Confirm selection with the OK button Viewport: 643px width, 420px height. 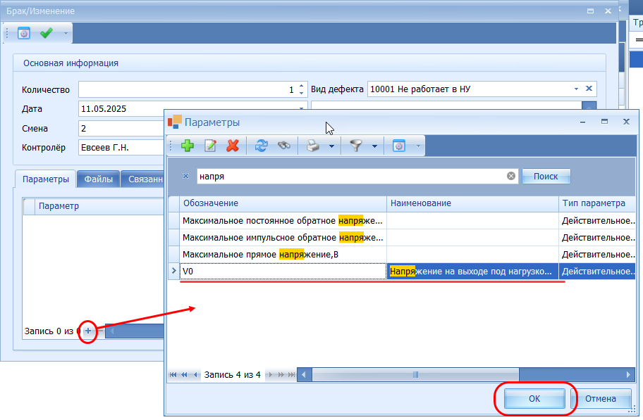[534, 398]
